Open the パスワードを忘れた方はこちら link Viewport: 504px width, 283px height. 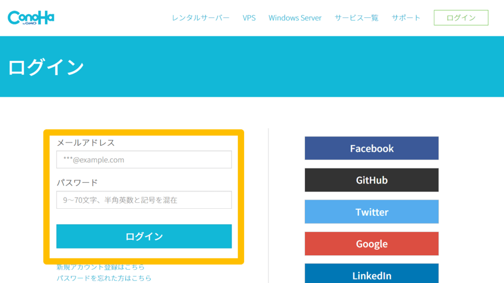[x=104, y=278]
